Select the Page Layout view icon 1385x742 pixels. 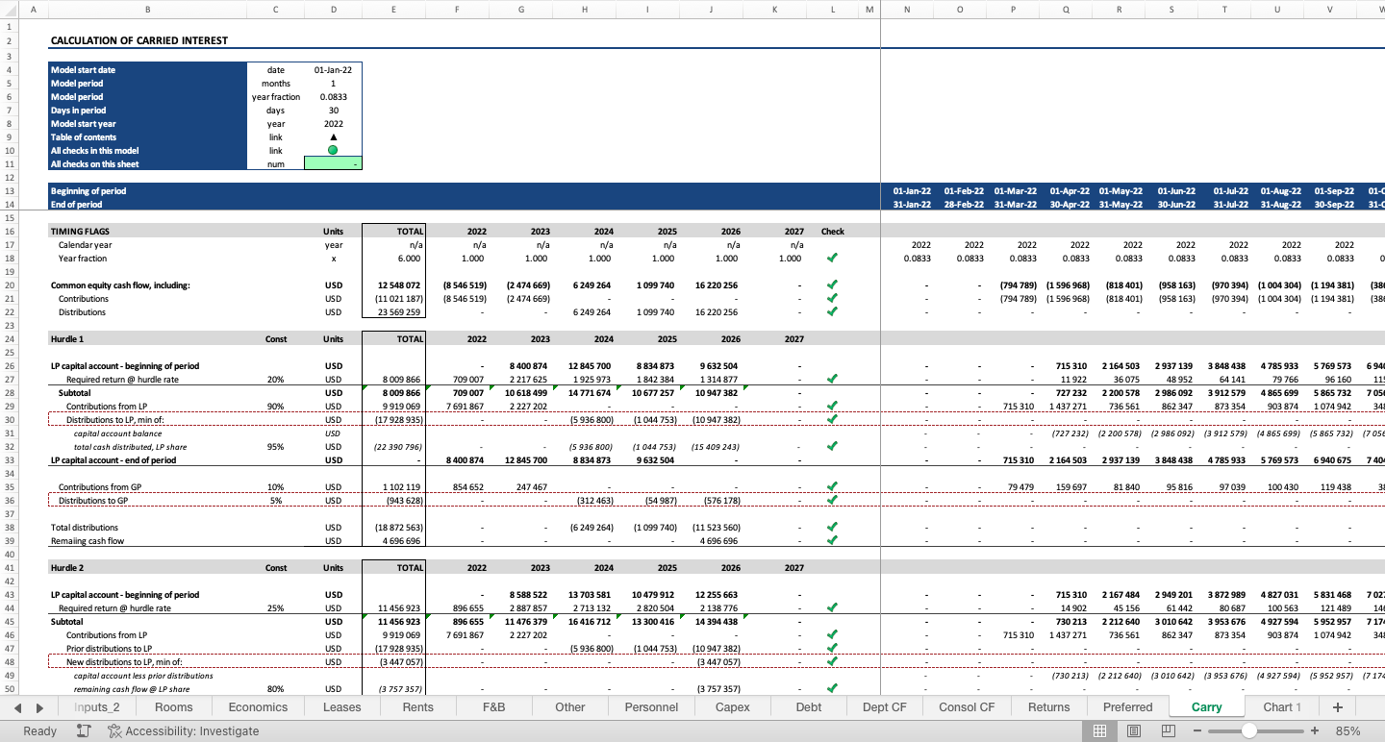(1133, 730)
